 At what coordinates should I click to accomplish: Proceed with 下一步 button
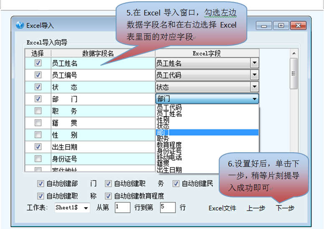pos(285,208)
